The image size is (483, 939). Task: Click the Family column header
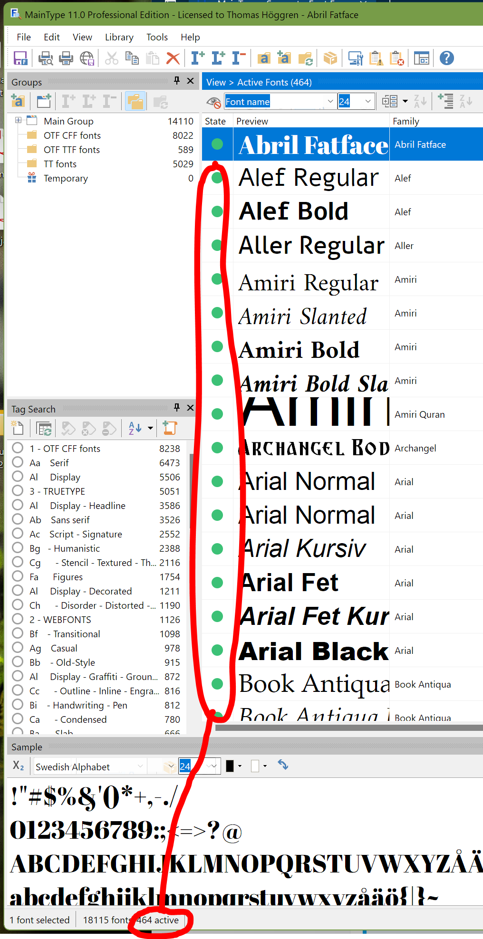pos(406,121)
